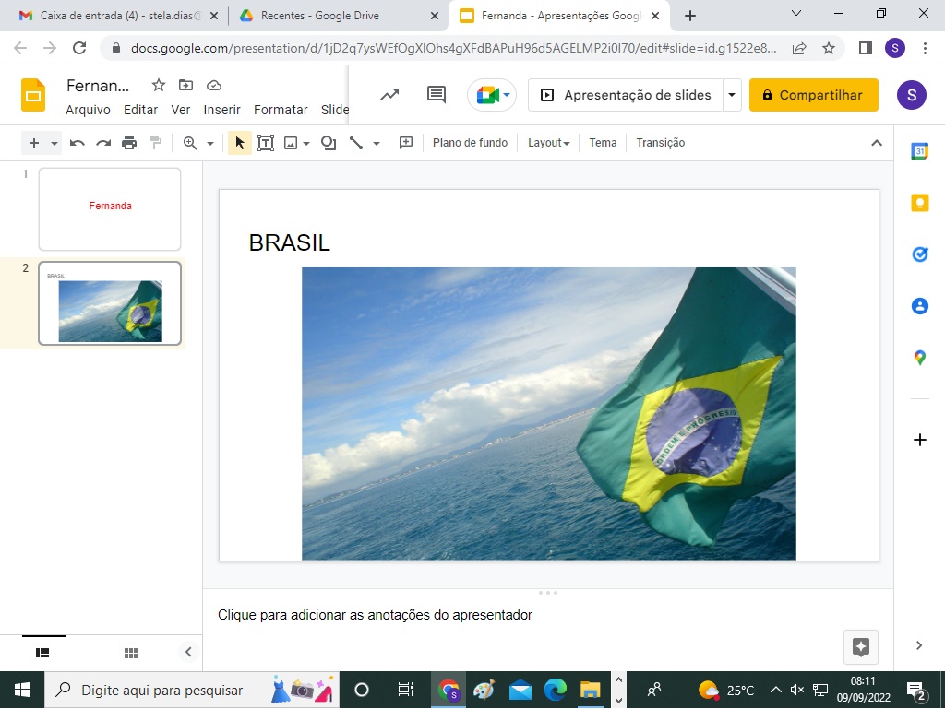
Task: Open the Google account avatar
Action: click(x=911, y=95)
